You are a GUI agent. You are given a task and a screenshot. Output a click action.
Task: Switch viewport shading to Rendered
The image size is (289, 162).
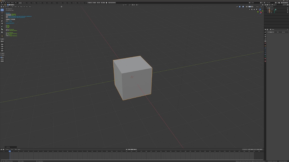click(x=253, y=7)
